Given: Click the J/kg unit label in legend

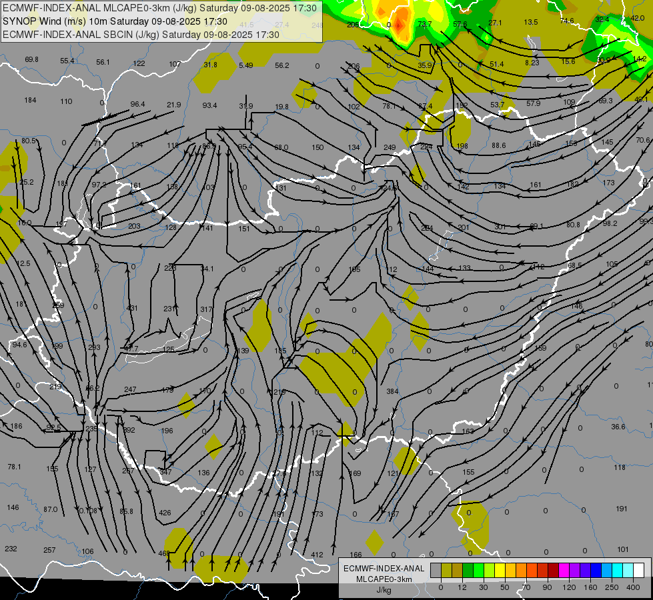Looking at the screenshot, I should 384,589.
